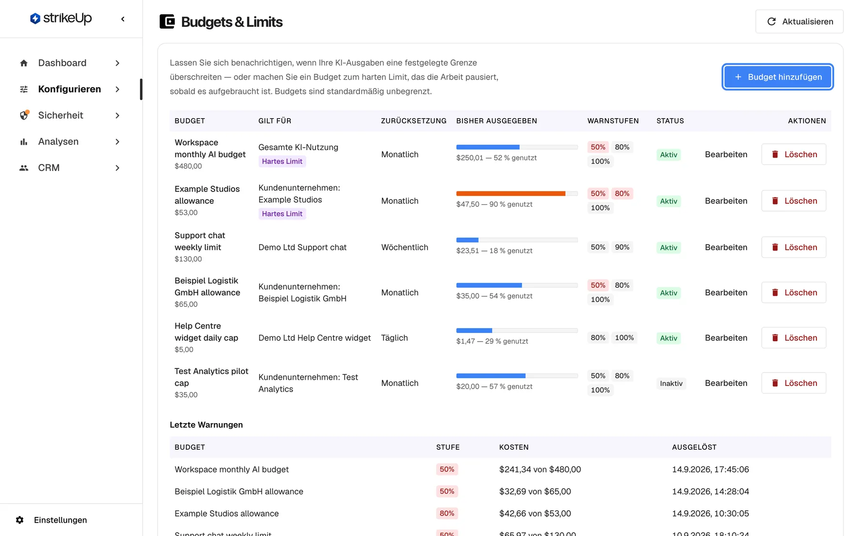Screen dimensions: 858x536
Task: Click the Wöchentlich reset value
Action: pos(405,247)
